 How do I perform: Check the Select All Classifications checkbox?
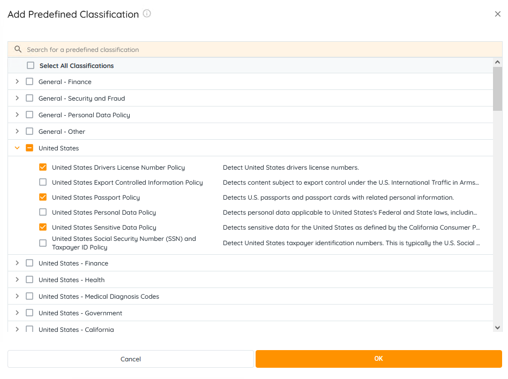pyautogui.click(x=31, y=65)
